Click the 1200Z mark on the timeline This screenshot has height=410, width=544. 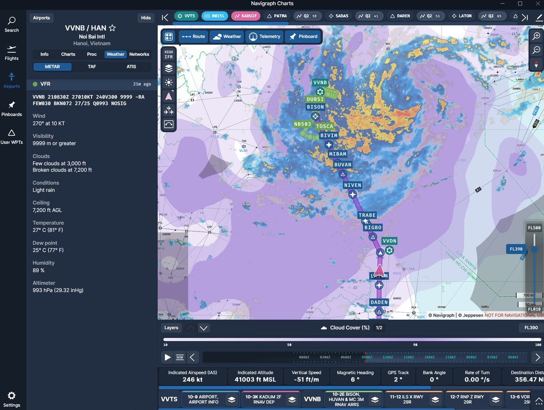pyautogui.click(x=388, y=357)
